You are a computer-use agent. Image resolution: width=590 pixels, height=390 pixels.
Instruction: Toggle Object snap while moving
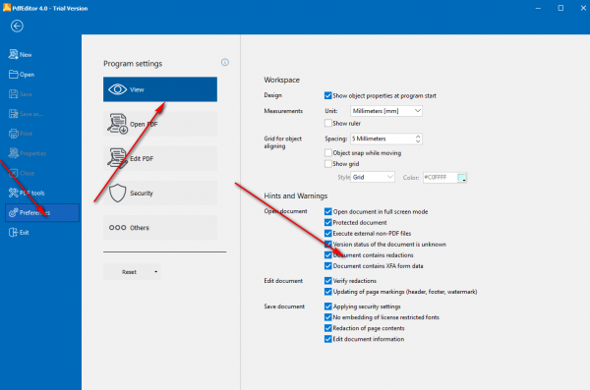point(327,152)
